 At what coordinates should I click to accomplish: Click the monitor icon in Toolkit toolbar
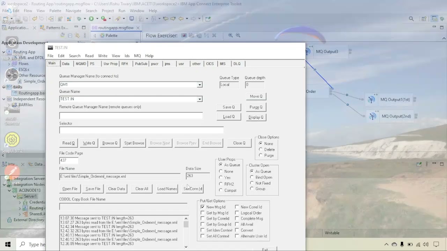coord(132,19)
